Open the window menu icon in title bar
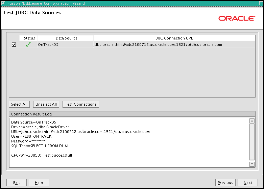This screenshot has height=189, width=264. tap(3, 3)
